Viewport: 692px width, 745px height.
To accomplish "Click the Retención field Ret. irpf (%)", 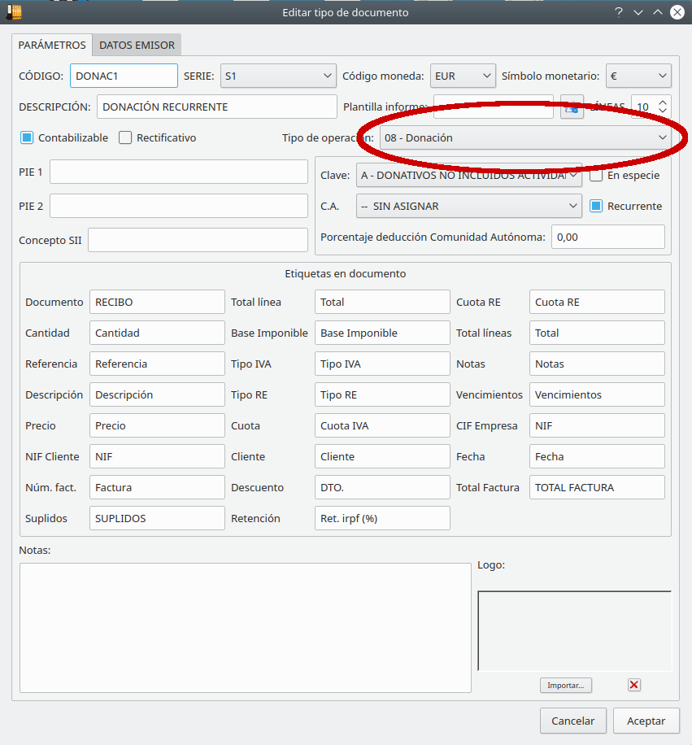I will click(382, 518).
